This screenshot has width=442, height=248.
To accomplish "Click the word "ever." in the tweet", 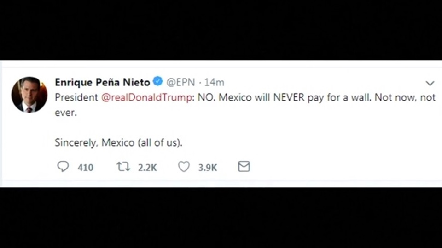I will 65,113.
